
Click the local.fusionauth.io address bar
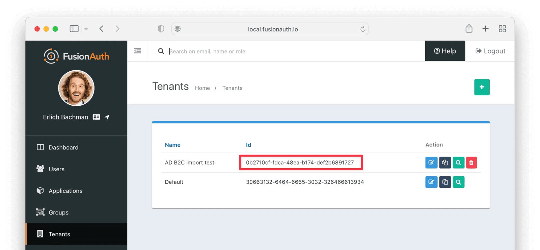tap(270, 29)
